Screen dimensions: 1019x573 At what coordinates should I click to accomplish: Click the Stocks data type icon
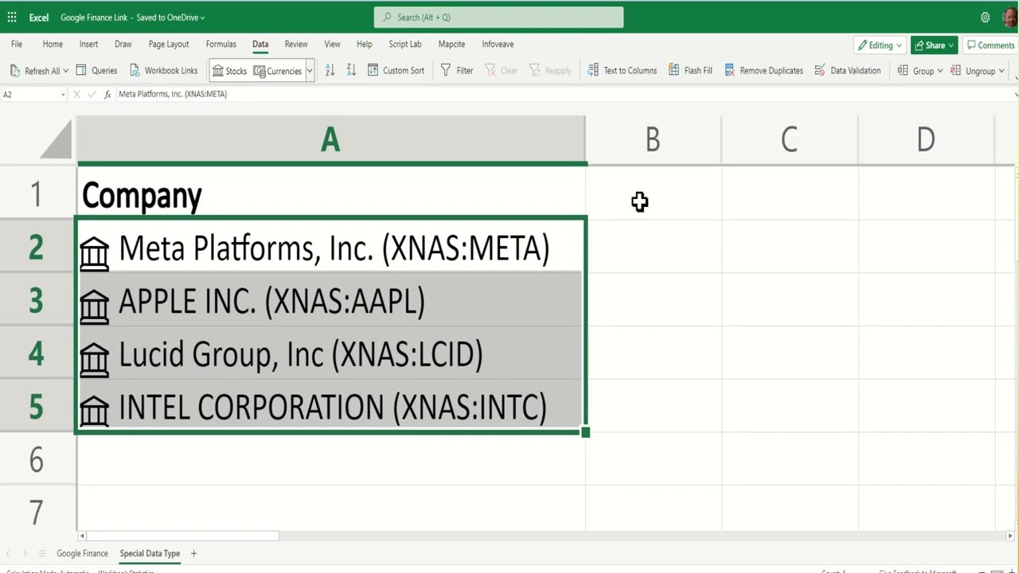point(218,71)
